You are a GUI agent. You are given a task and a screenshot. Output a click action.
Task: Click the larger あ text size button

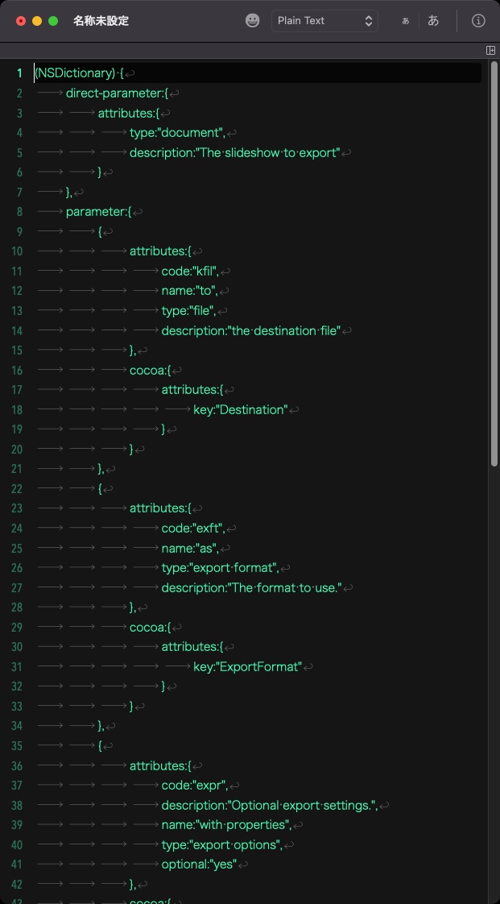pyautogui.click(x=434, y=21)
